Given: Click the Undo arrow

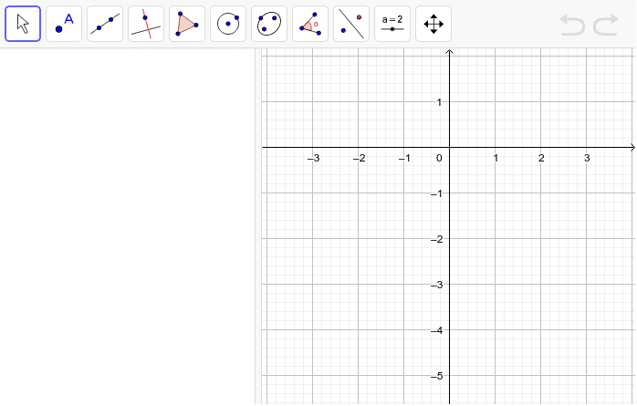Looking at the screenshot, I should 572,25.
